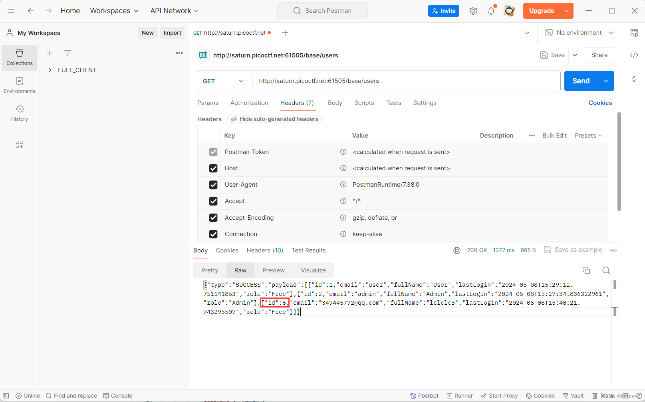Click the Import button
This screenshot has height=402, width=645.
tap(173, 33)
